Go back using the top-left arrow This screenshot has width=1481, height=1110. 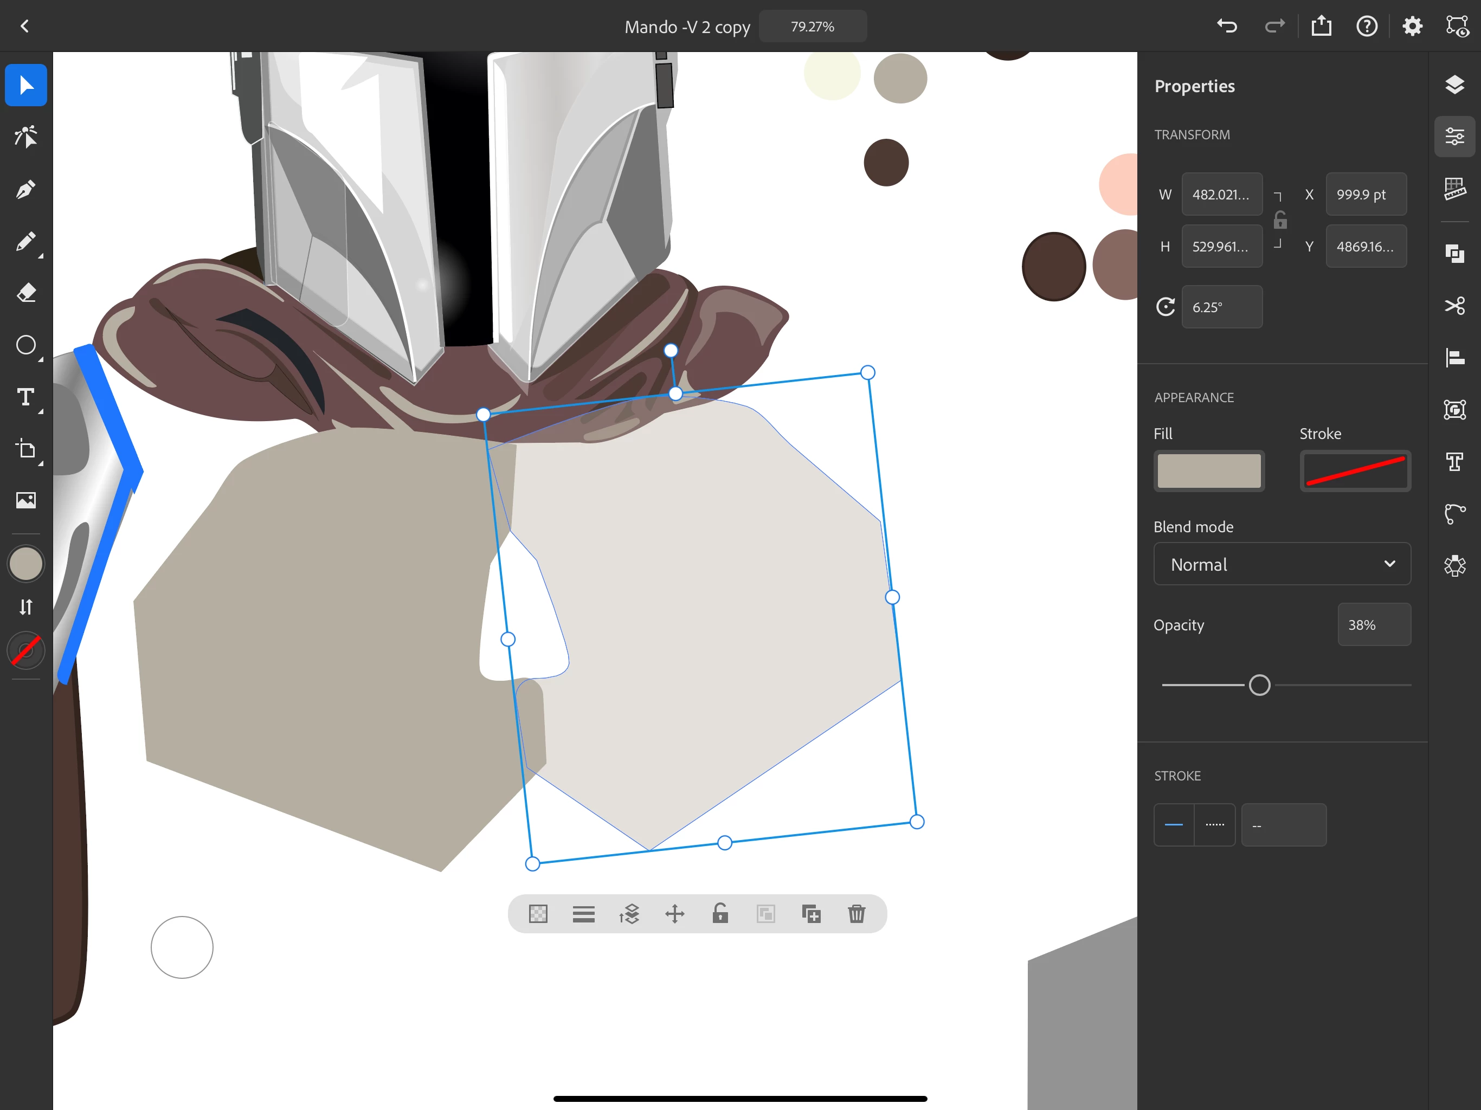(x=25, y=27)
